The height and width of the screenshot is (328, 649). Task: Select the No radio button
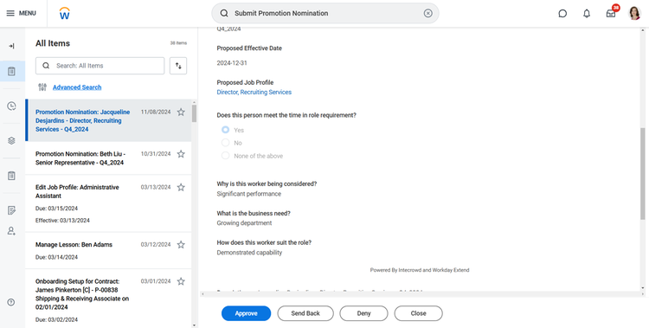coord(225,143)
